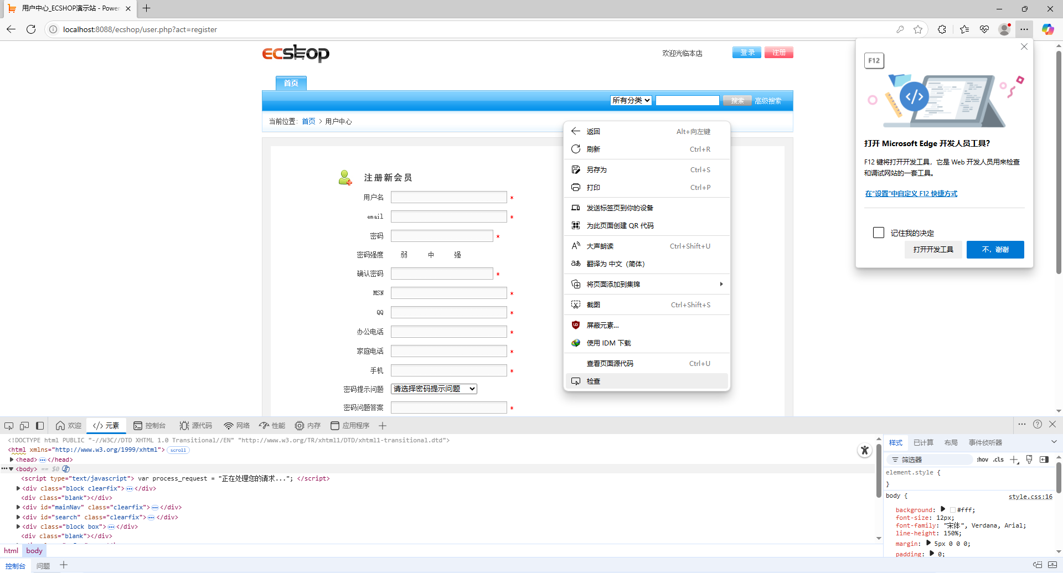Open the profile avatar icon
Viewport: 1063px width, 573px height.
[1004, 29]
